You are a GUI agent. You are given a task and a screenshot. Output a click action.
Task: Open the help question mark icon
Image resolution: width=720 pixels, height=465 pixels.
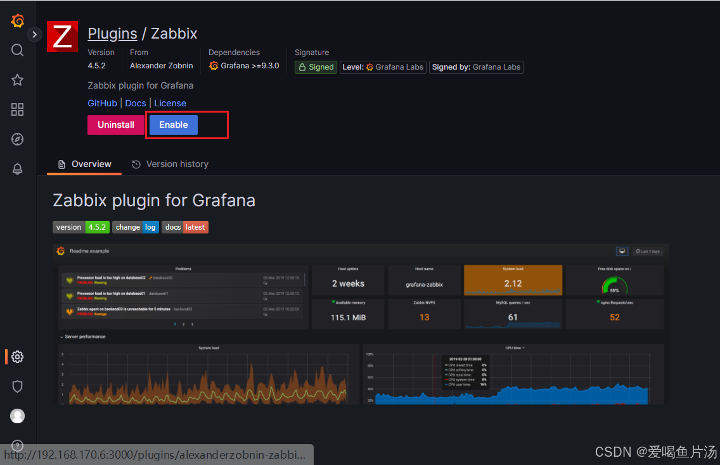tap(18, 445)
